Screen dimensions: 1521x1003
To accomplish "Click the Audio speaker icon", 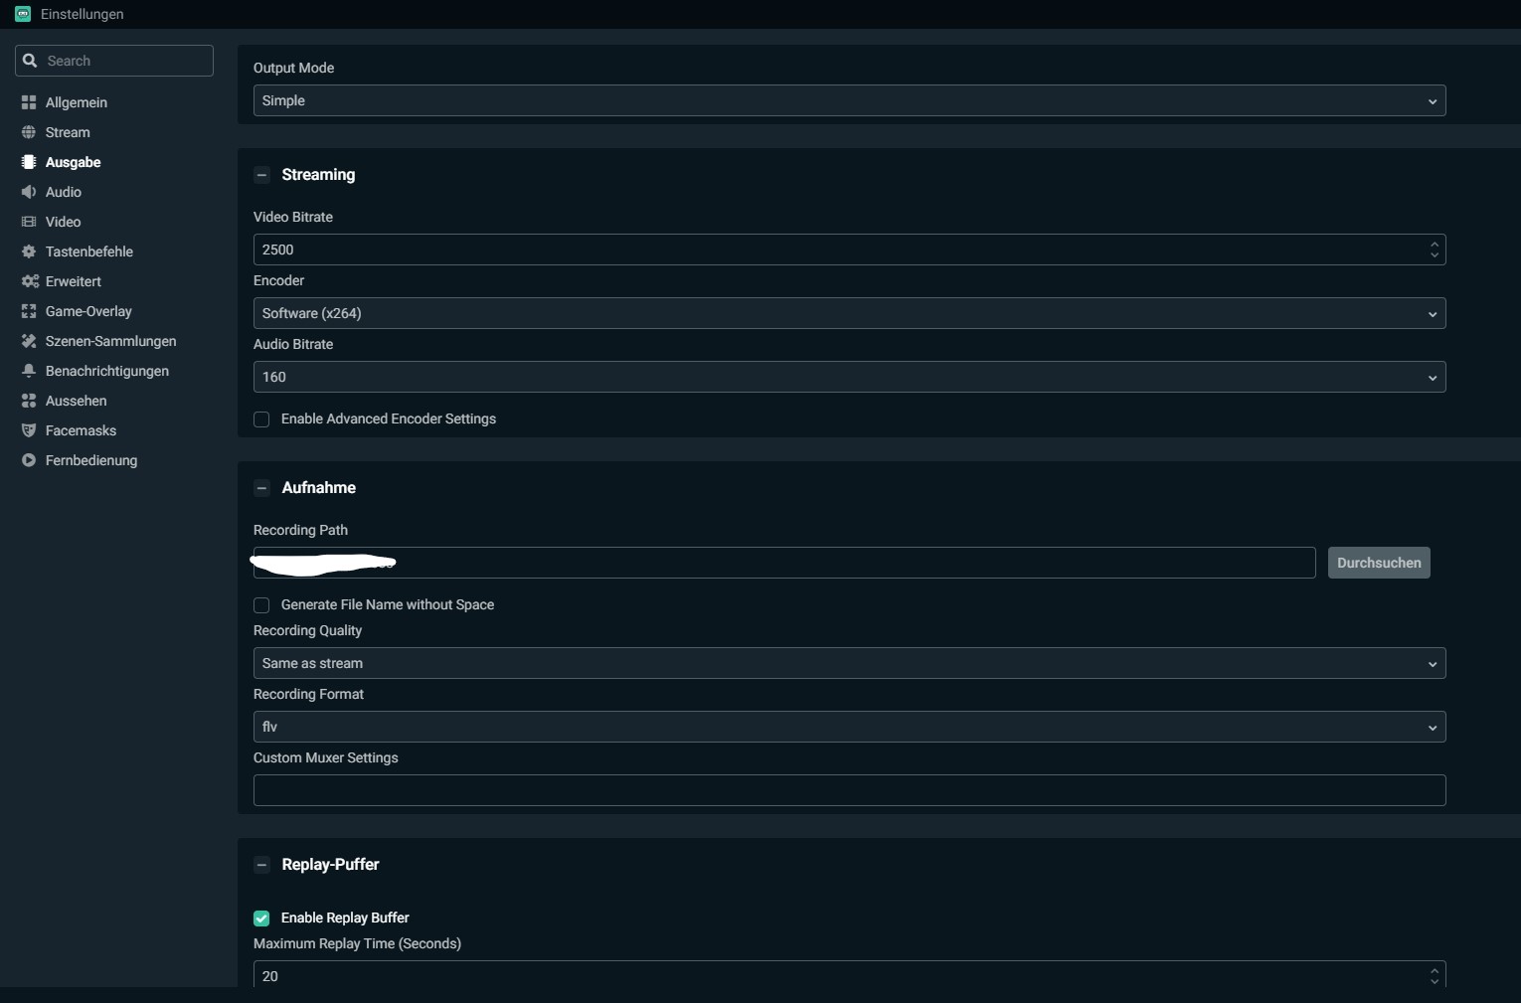I will click(x=29, y=192).
